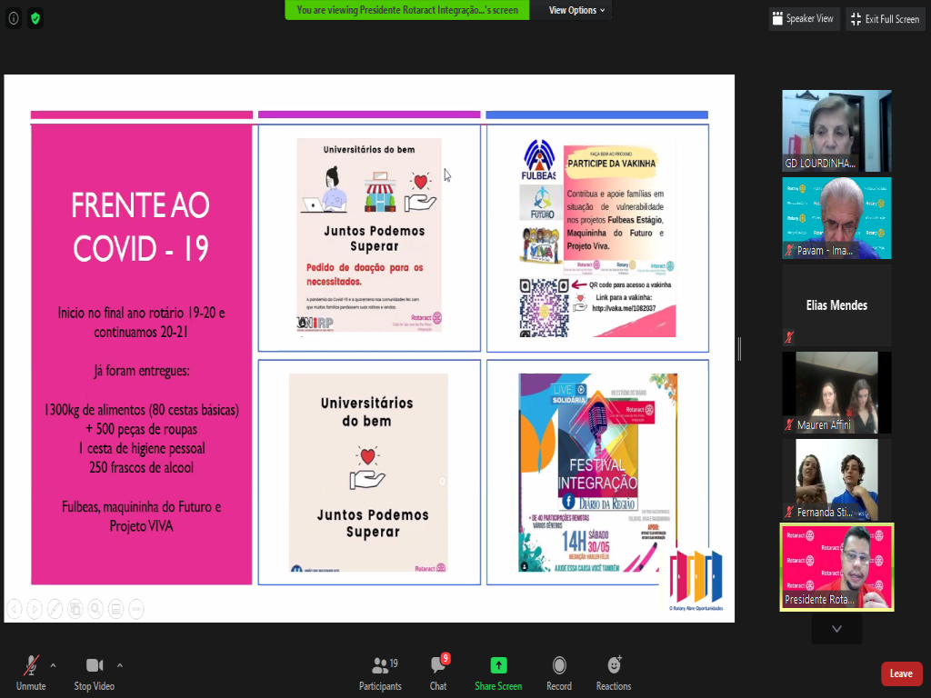
Task: Select the Elias Mendes participant tile
Action: 836,305
